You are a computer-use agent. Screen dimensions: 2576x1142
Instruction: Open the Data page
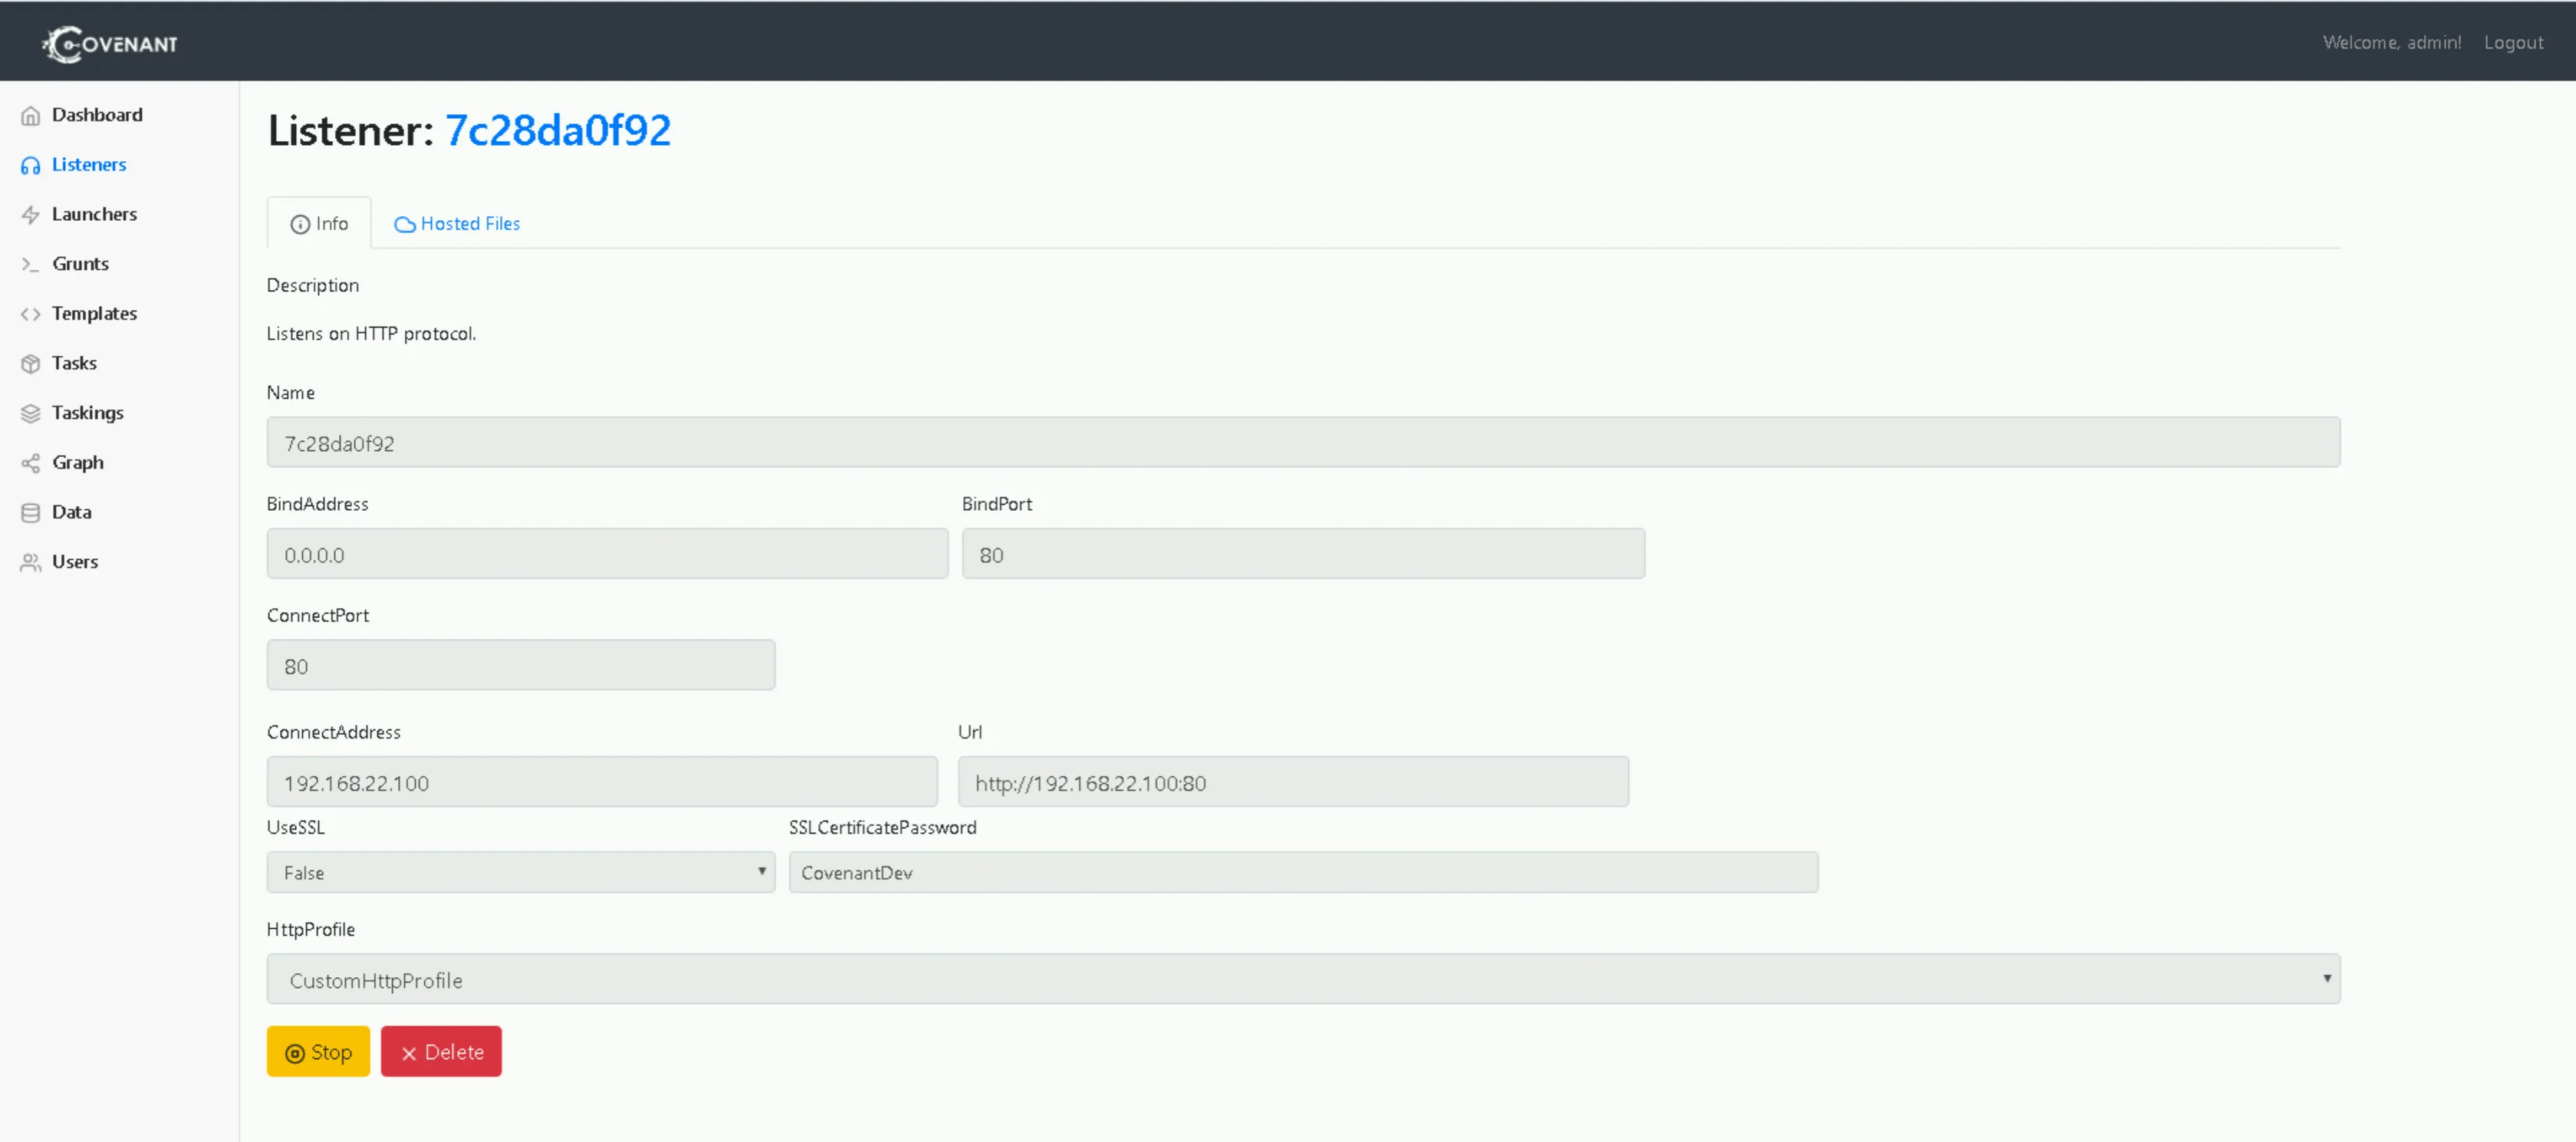click(71, 512)
